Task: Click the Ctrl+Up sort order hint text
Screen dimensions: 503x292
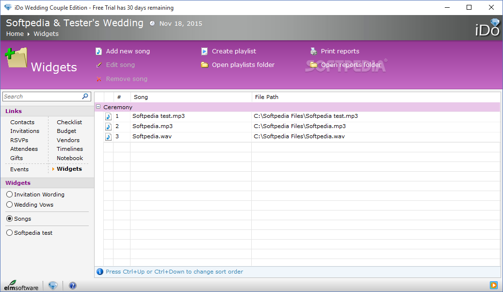Action: pyautogui.click(x=174, y=272)
